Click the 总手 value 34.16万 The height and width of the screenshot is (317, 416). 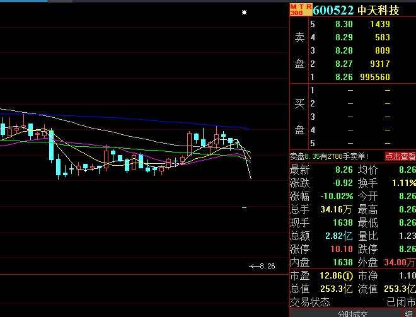pyautogui.click(x=336, y=210)
